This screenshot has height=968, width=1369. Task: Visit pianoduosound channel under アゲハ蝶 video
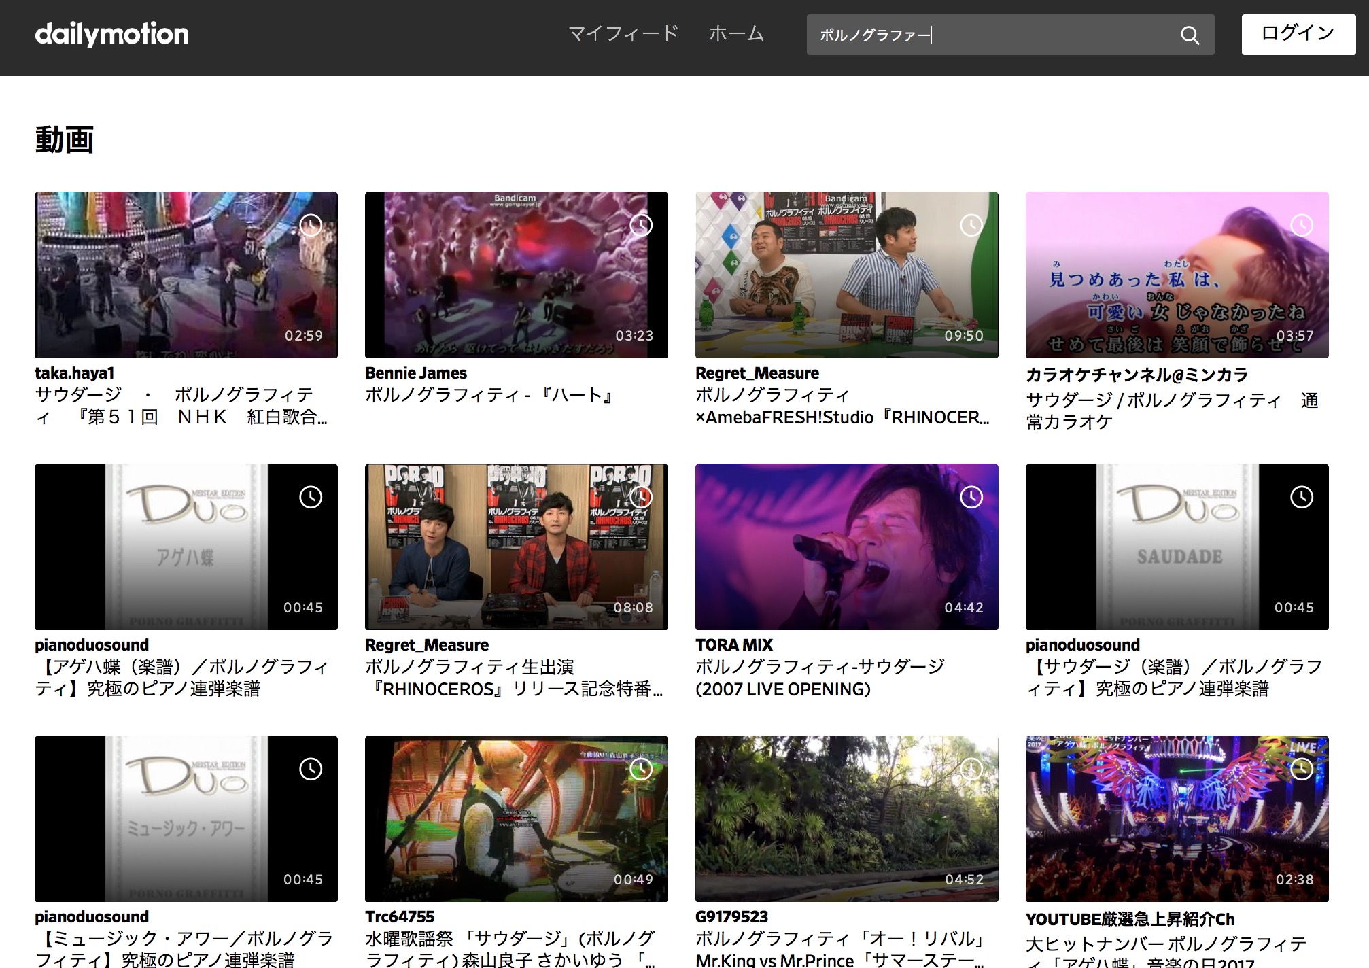[92, 645]
